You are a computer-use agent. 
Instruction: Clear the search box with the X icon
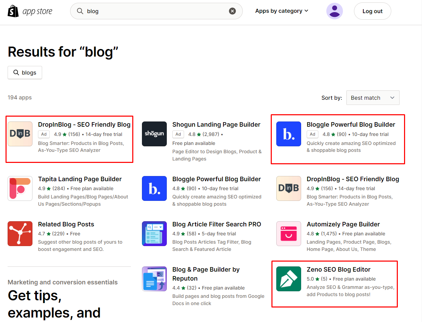(232, 11)
